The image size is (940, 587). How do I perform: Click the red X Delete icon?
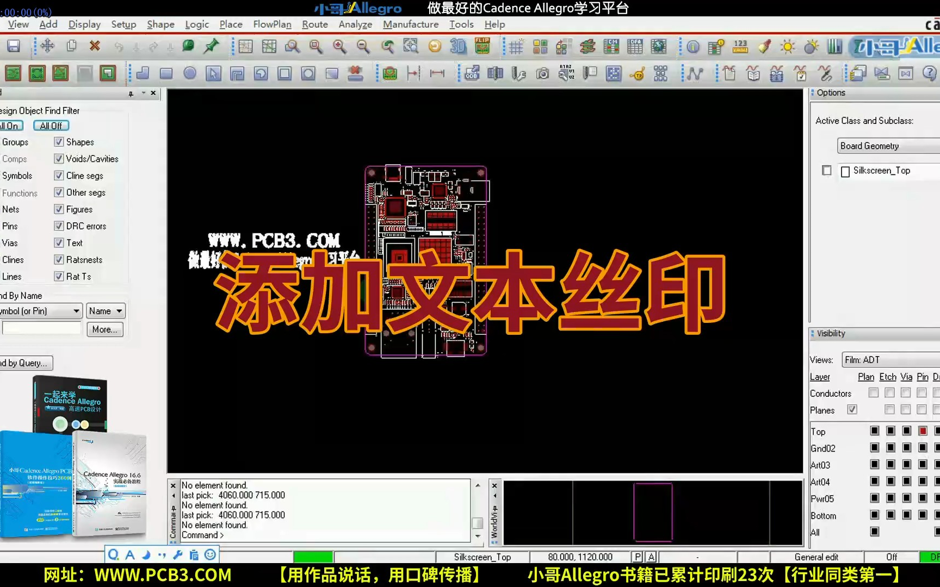pos(95,46)
